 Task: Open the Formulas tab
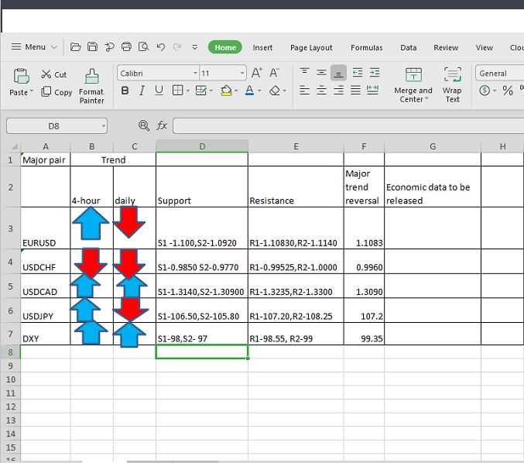coord(366,47)
